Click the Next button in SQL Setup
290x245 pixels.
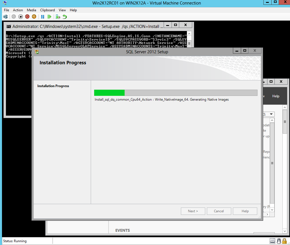coord(193,211)
